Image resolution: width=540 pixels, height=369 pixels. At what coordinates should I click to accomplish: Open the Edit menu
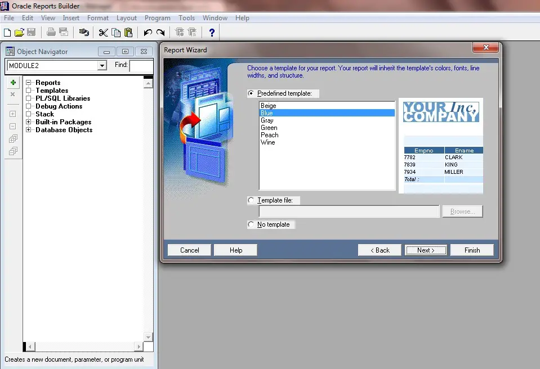tap(28, 18)
